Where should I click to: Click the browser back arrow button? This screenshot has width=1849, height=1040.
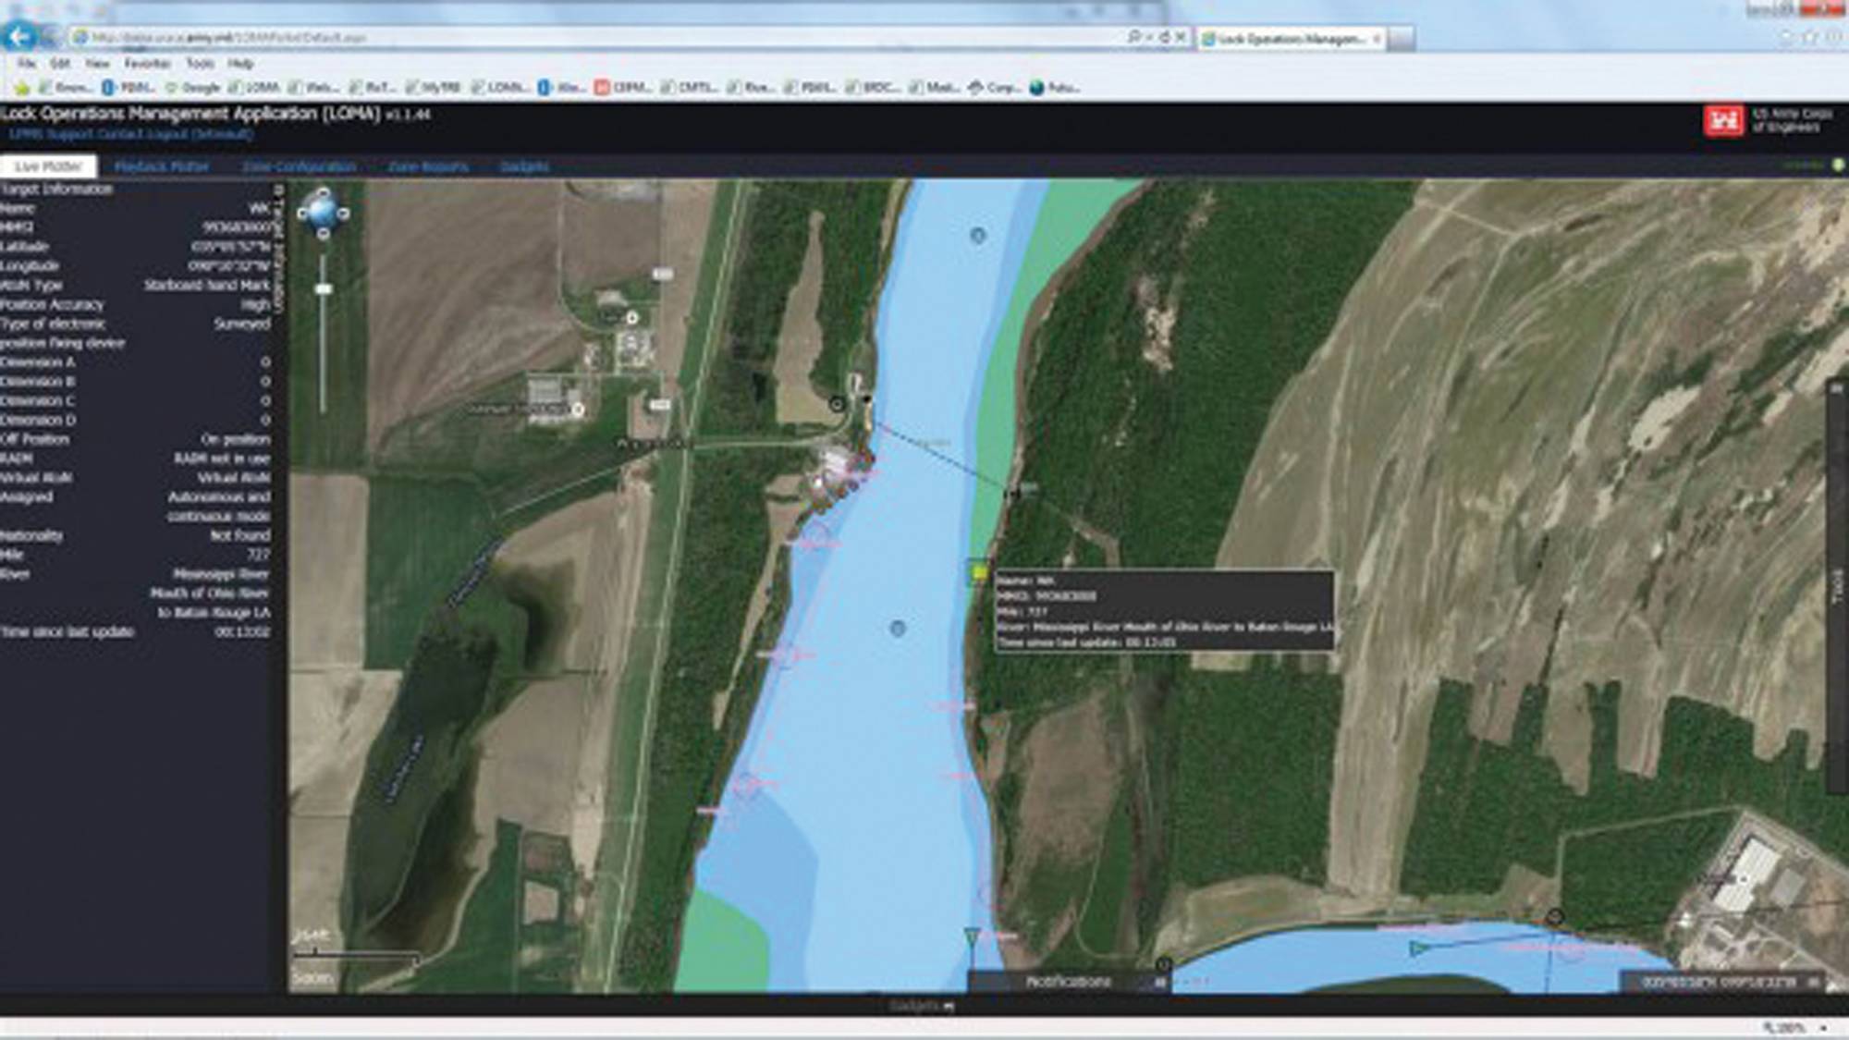[x=18, y=37]
